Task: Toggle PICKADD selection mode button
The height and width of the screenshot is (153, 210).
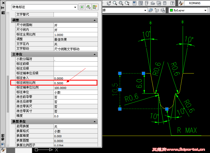Action: 82,7
